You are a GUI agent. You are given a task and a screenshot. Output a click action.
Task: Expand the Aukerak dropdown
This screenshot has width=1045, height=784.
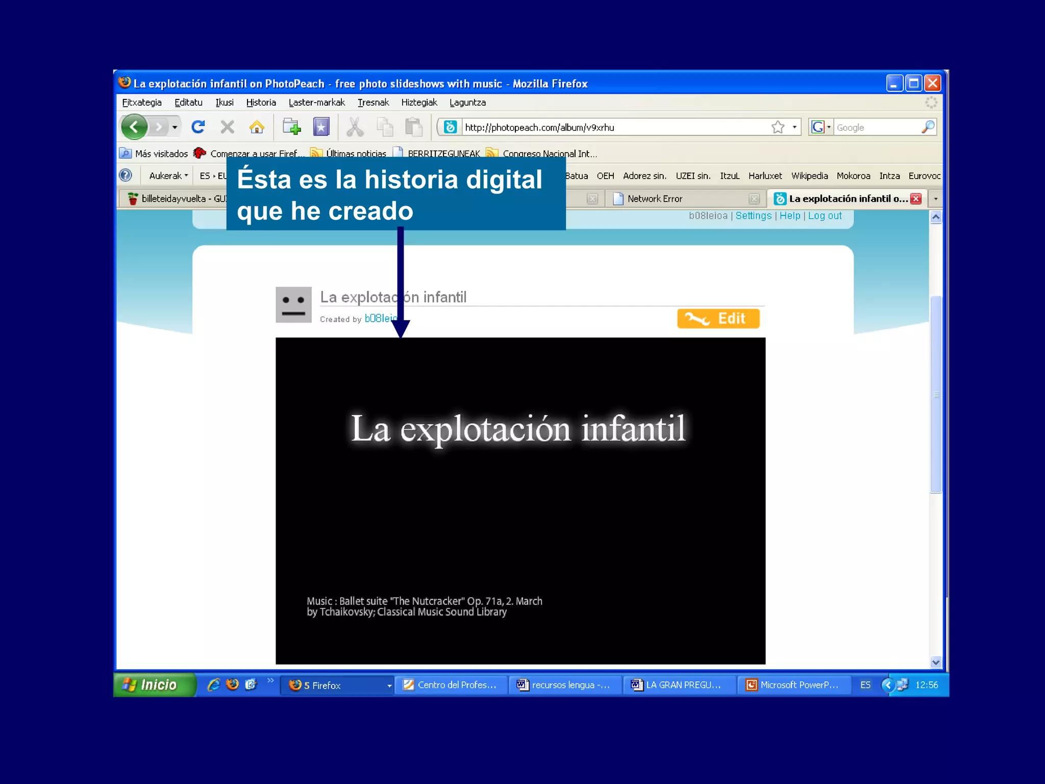pyautogui.click(x=168, y=176)
